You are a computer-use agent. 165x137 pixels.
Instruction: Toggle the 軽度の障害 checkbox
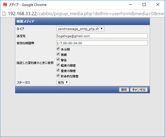click(x=58, y=64)
